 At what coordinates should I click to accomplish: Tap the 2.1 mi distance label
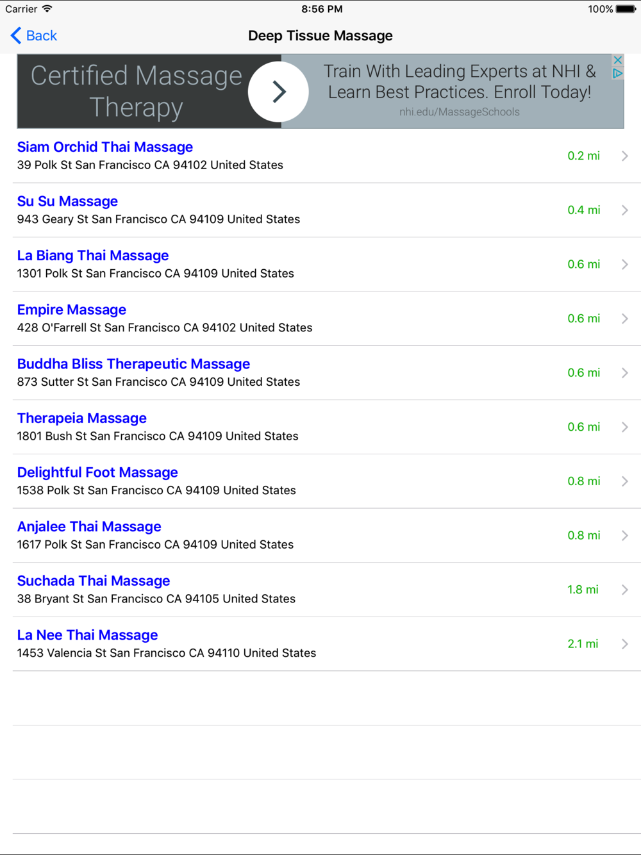pyautogui.click(x=583, y=643)
